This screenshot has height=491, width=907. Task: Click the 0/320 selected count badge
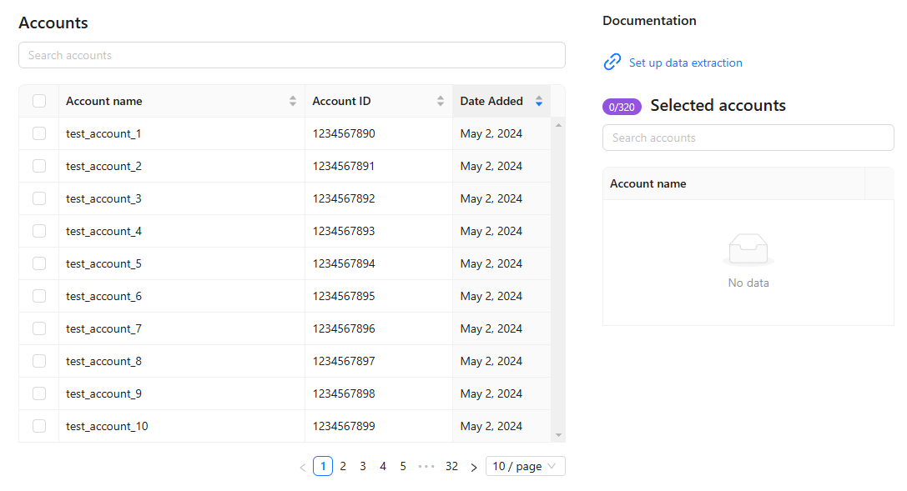click(x=622, y=107)
